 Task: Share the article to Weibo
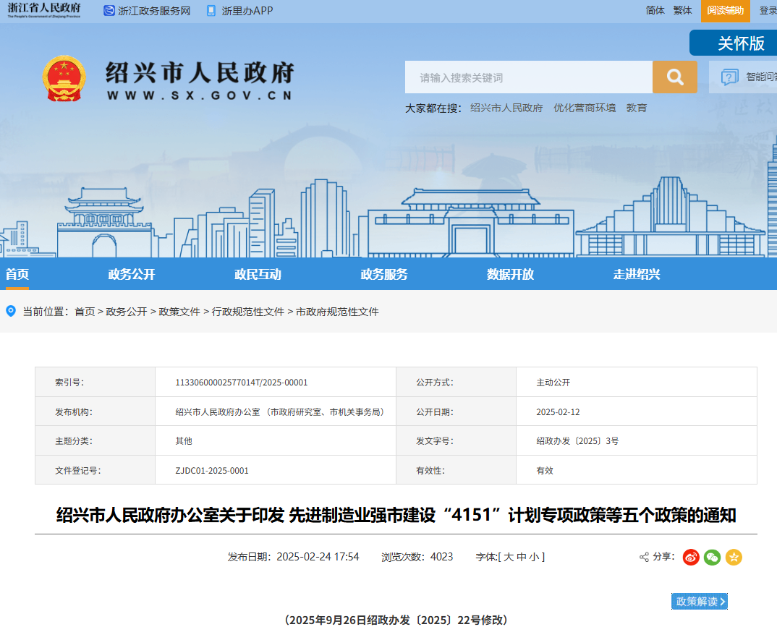690,557
